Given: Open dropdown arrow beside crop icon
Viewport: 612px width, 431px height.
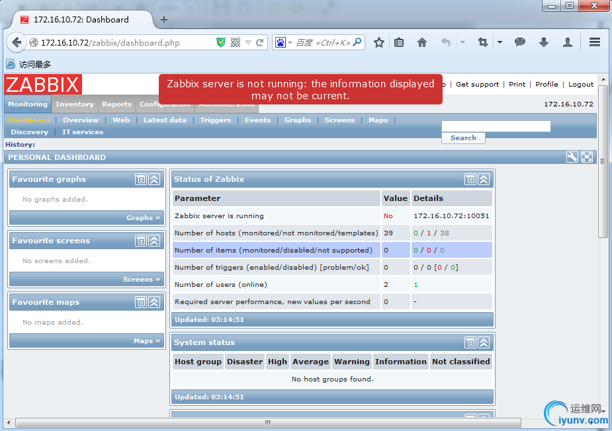Looking at the screenshot, I should click(x=500, y=42).
